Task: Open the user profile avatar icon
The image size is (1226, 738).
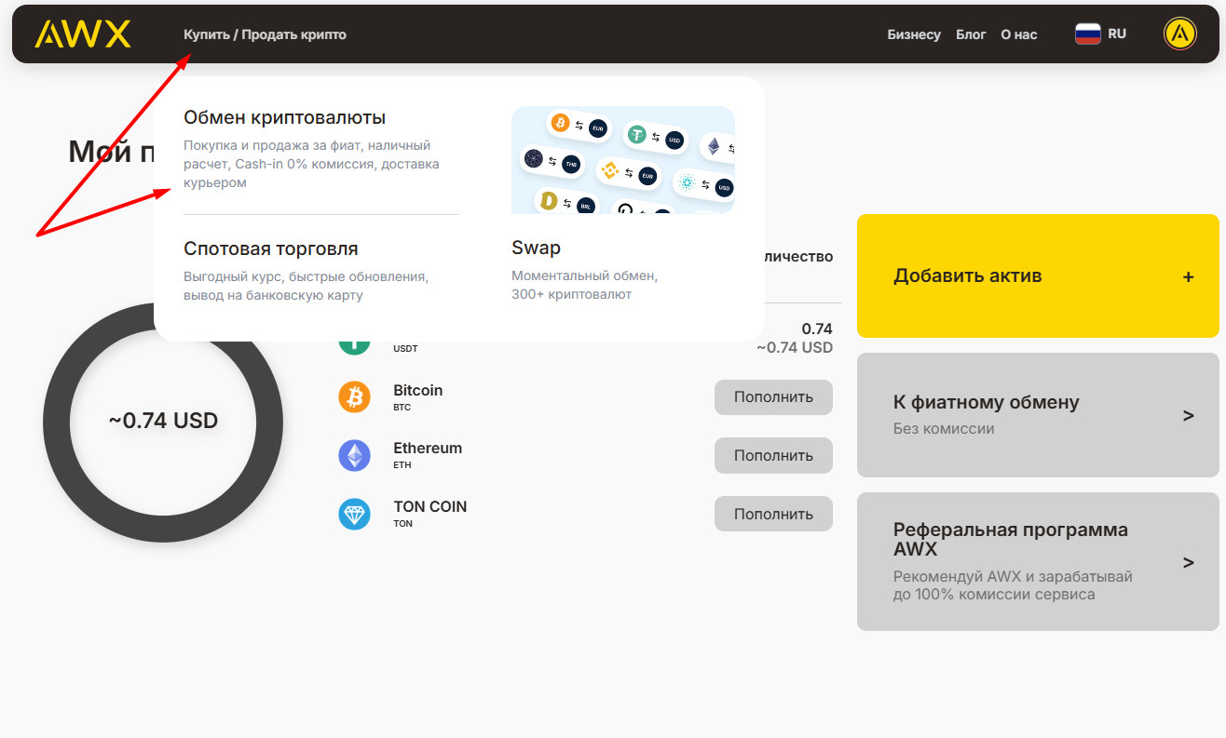Action: click(1180, 34)
